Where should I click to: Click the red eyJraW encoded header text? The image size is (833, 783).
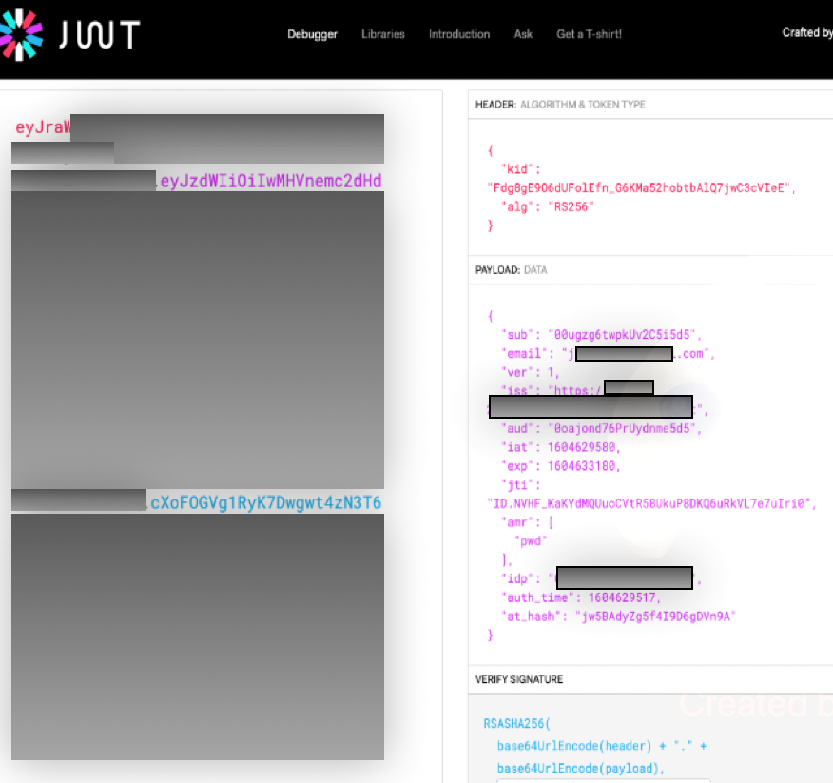(x=43, y=127)
